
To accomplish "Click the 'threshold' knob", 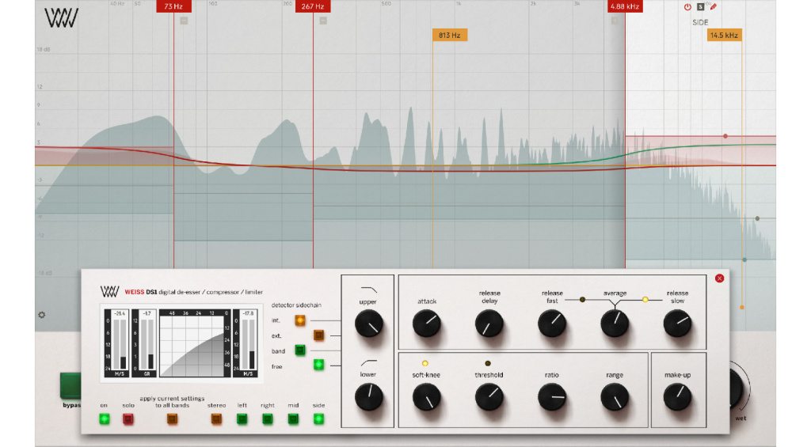I will coord(489,397).
